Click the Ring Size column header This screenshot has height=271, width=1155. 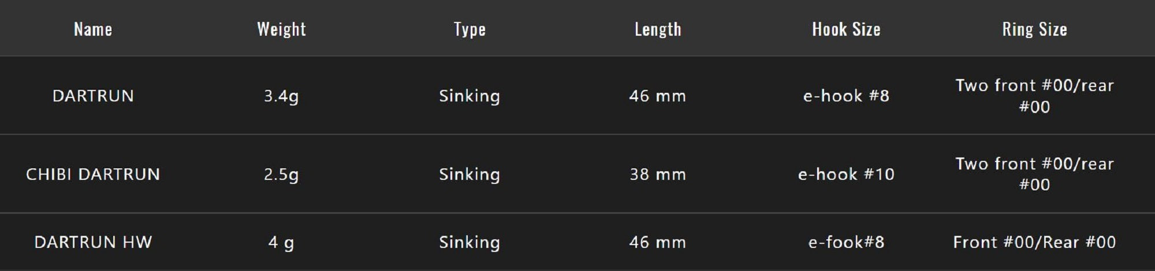(1034, 29)
